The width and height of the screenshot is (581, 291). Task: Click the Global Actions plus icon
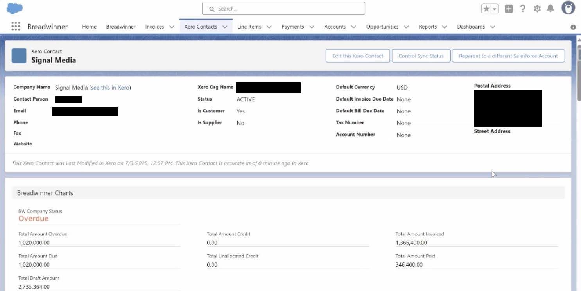pyautogui.click(x=509, y=9)
